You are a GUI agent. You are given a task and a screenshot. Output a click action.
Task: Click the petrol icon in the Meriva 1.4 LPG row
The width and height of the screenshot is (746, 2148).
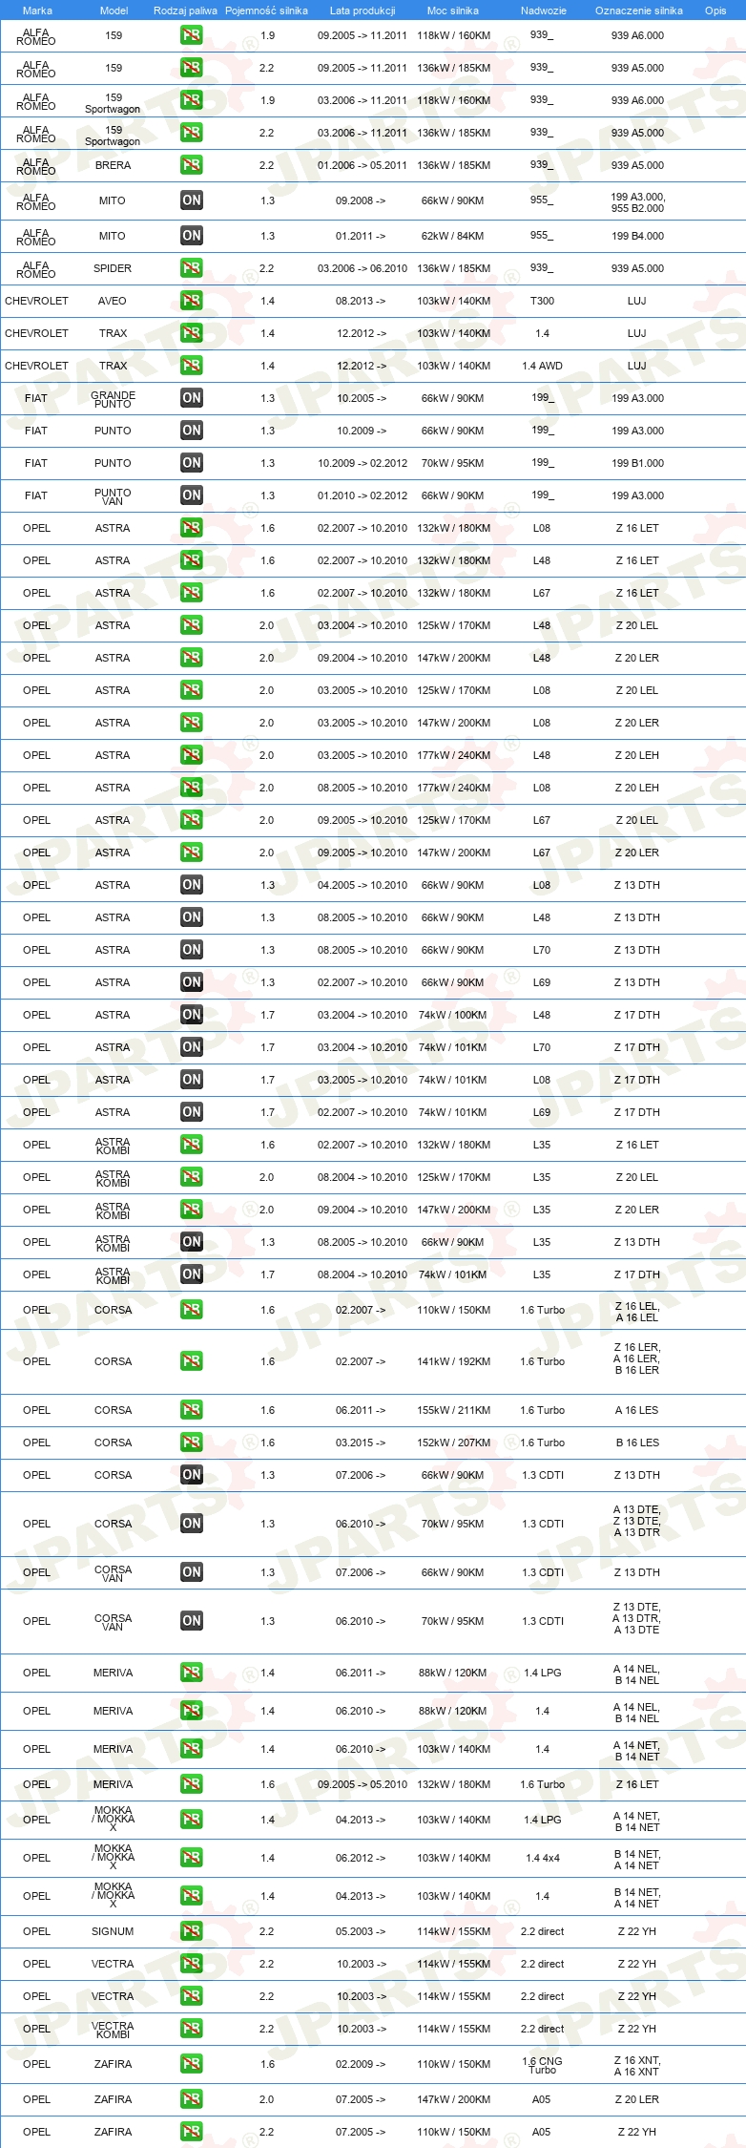[x=191, y=1673]
